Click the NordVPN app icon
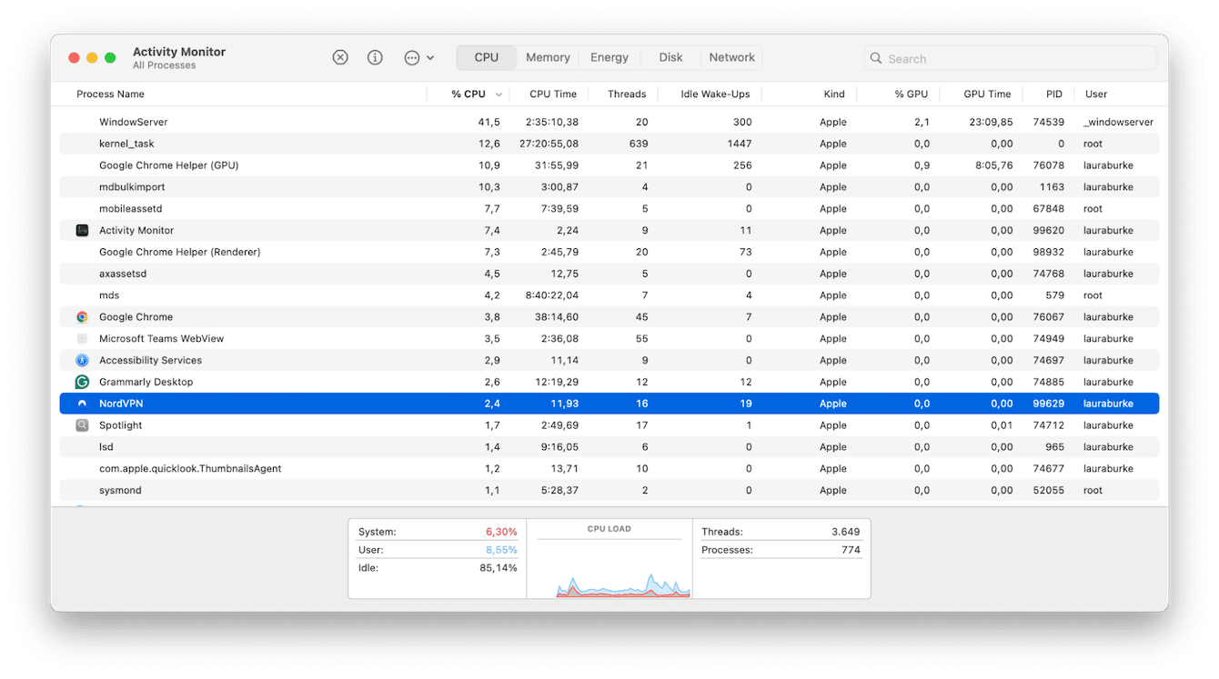This screenshot has width=1219, height=679. 80,403
